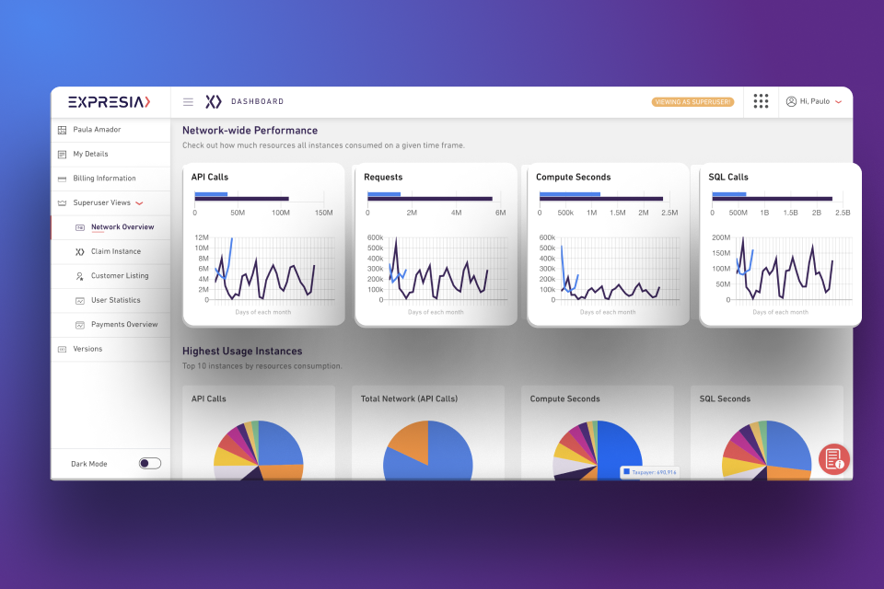This screenshot has height=589, width=884.
Task: Click the Customer Listing person icon
Action: point(80,276)
